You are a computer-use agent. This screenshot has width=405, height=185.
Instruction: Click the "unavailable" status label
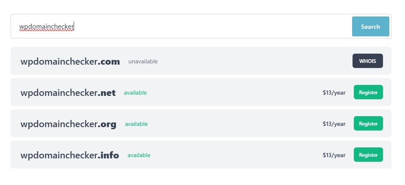143,62
